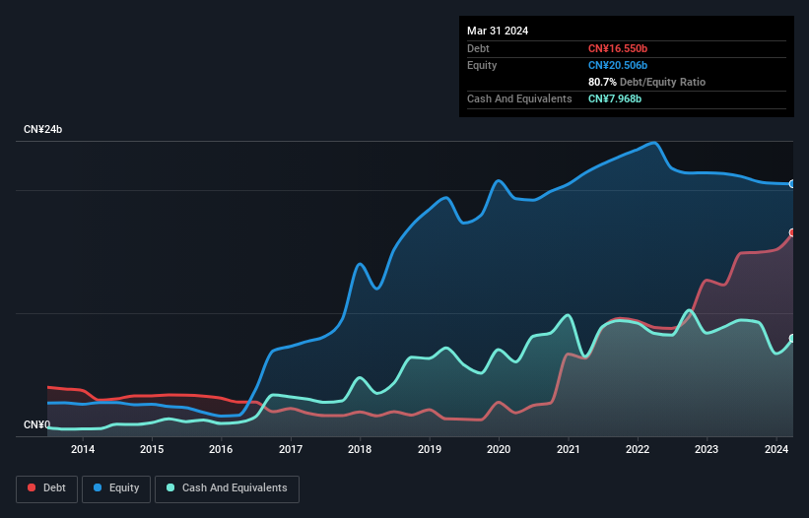Click the 2019 x-axis label
809x518 pixels.
[430, 449]
